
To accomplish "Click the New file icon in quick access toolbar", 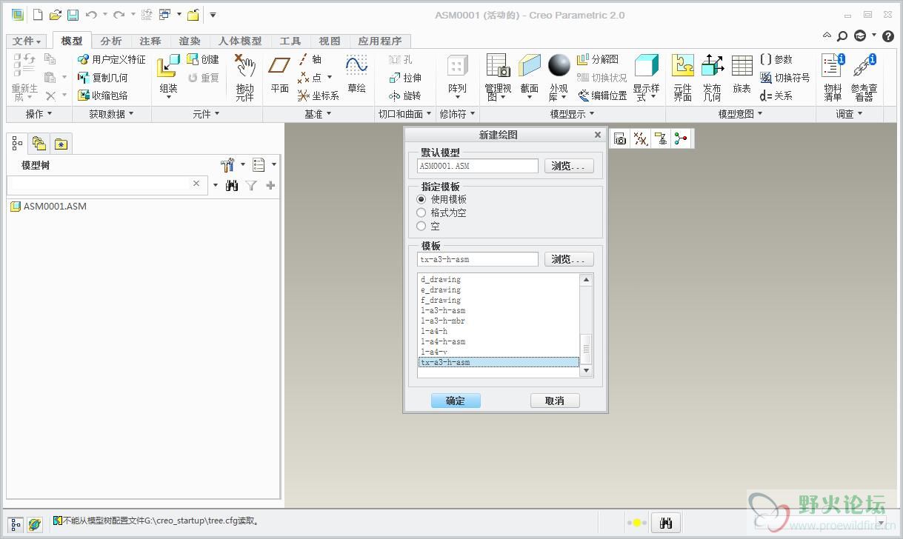I will [x=37, y=15].
